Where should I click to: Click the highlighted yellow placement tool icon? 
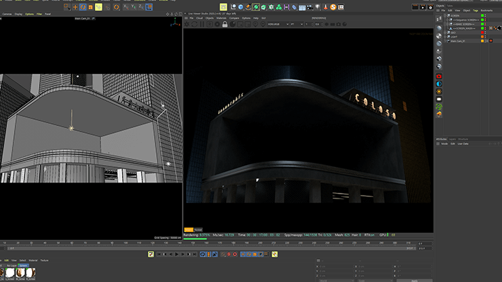(98, 7)
